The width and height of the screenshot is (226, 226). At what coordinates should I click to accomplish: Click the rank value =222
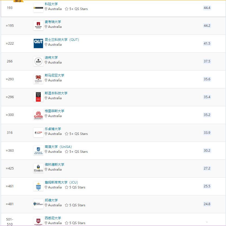pyautogui.click(x=10, y=43)
